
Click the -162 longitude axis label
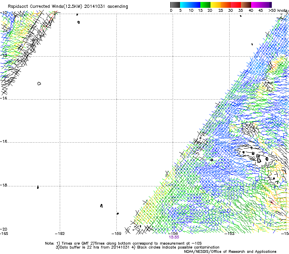tap(60, 234)
